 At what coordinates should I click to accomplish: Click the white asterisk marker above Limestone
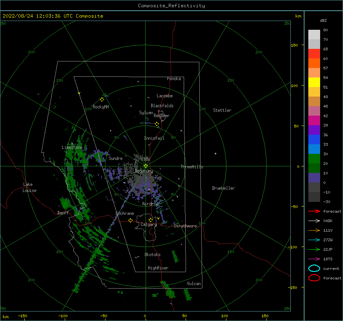72,144
